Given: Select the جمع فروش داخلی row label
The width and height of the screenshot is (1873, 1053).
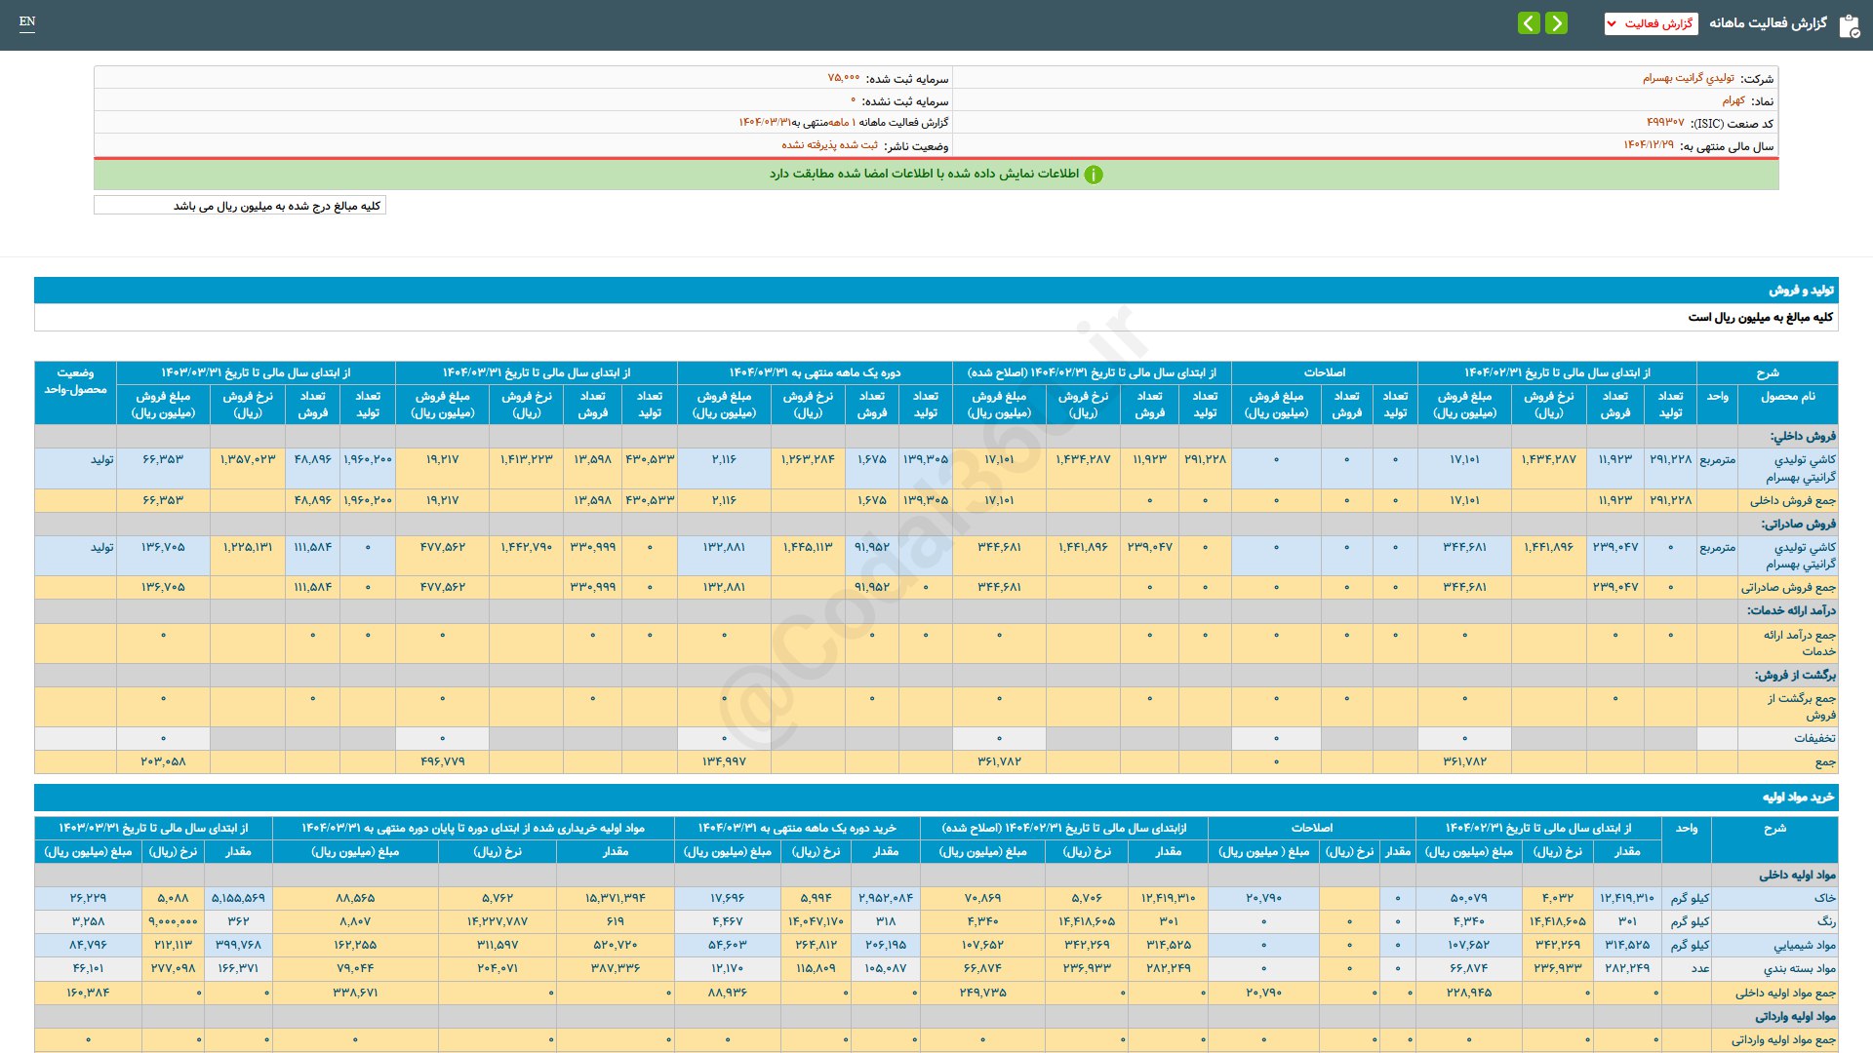Looking at the screenshot, I should click(x=1792, y=500).
